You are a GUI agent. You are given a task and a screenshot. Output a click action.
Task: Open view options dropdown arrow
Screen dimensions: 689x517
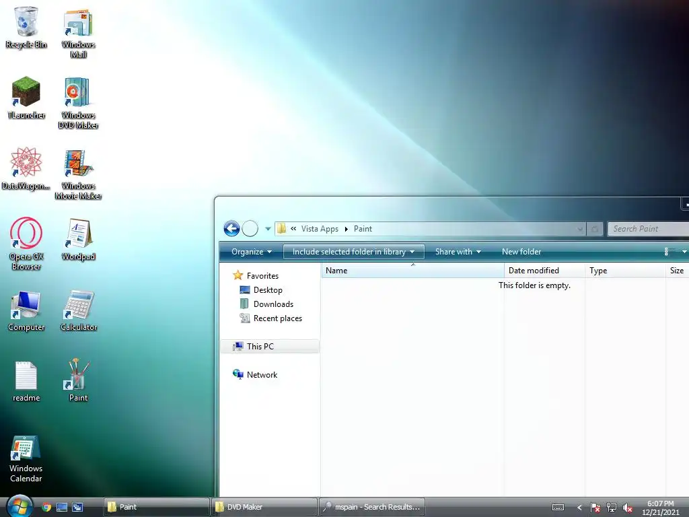(x=684, y=252)
